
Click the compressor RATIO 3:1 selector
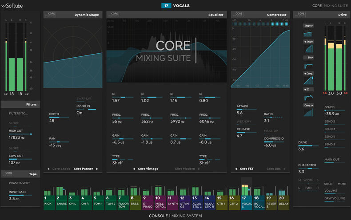point(273,118)
